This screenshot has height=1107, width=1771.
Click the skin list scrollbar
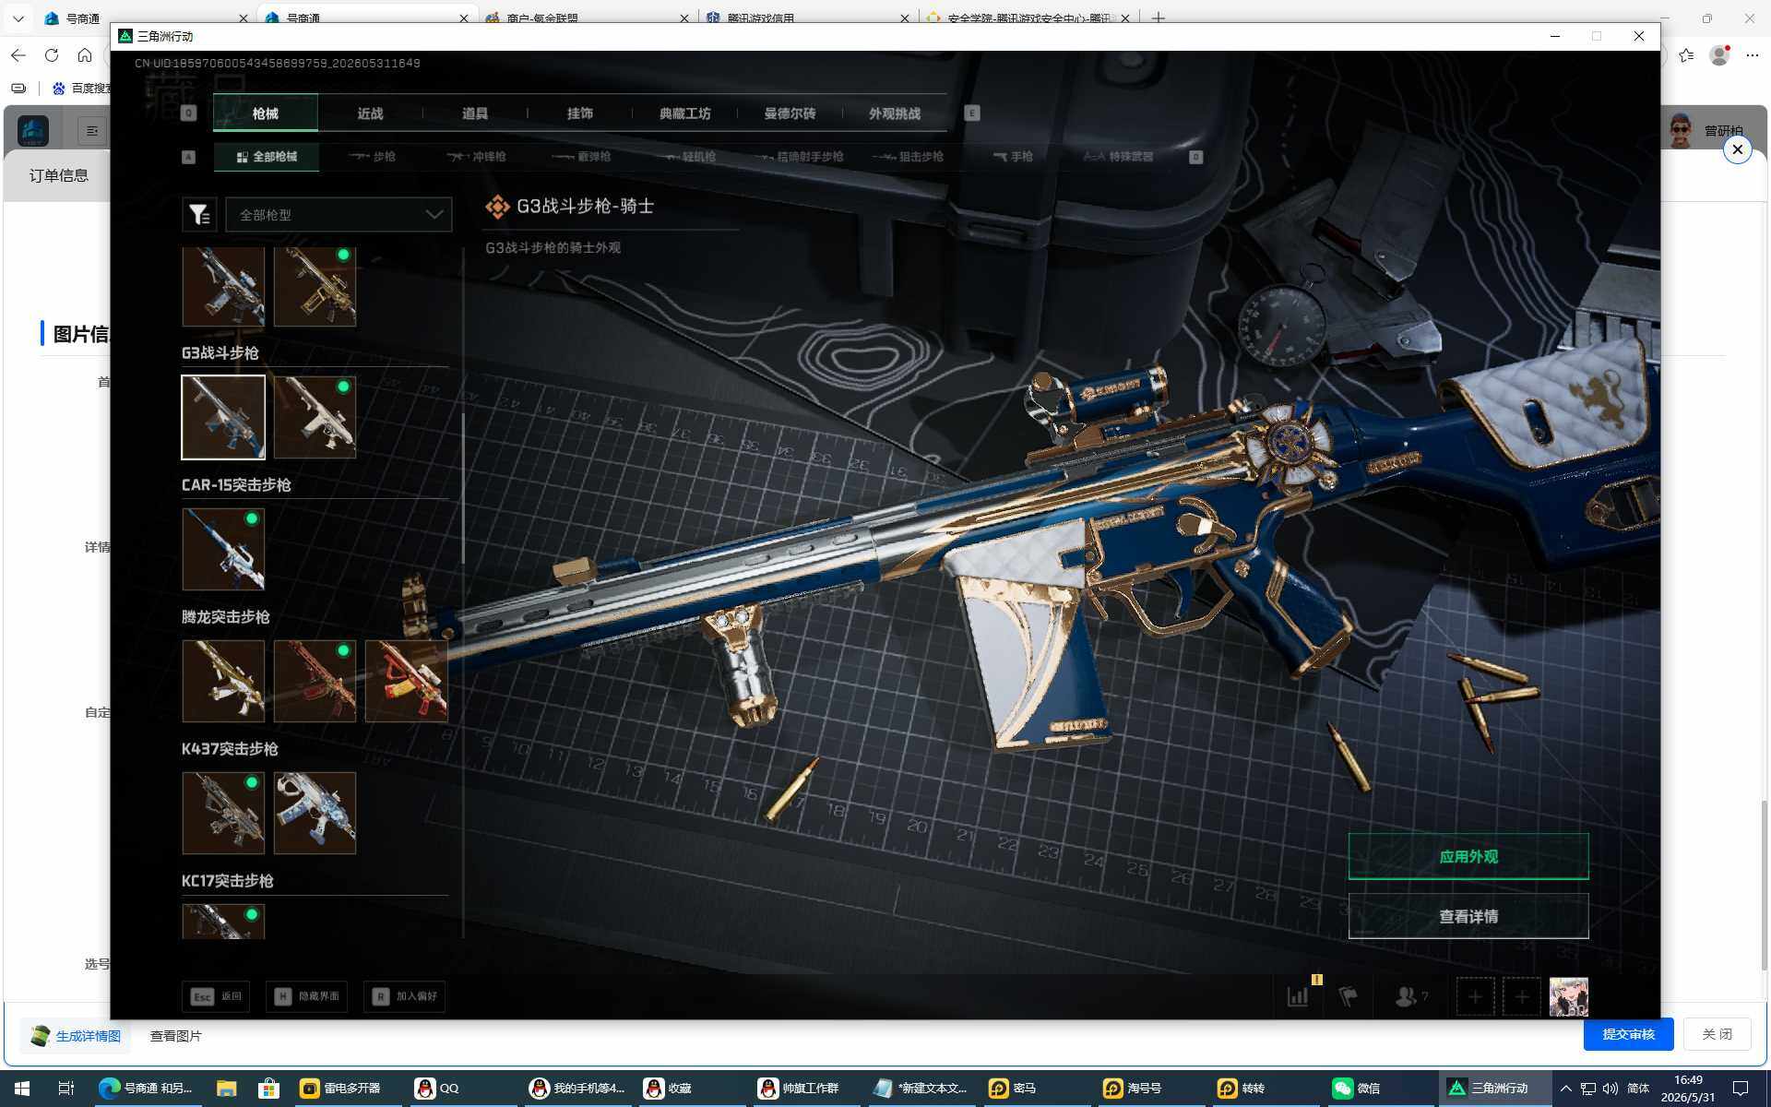coord(463,489)
